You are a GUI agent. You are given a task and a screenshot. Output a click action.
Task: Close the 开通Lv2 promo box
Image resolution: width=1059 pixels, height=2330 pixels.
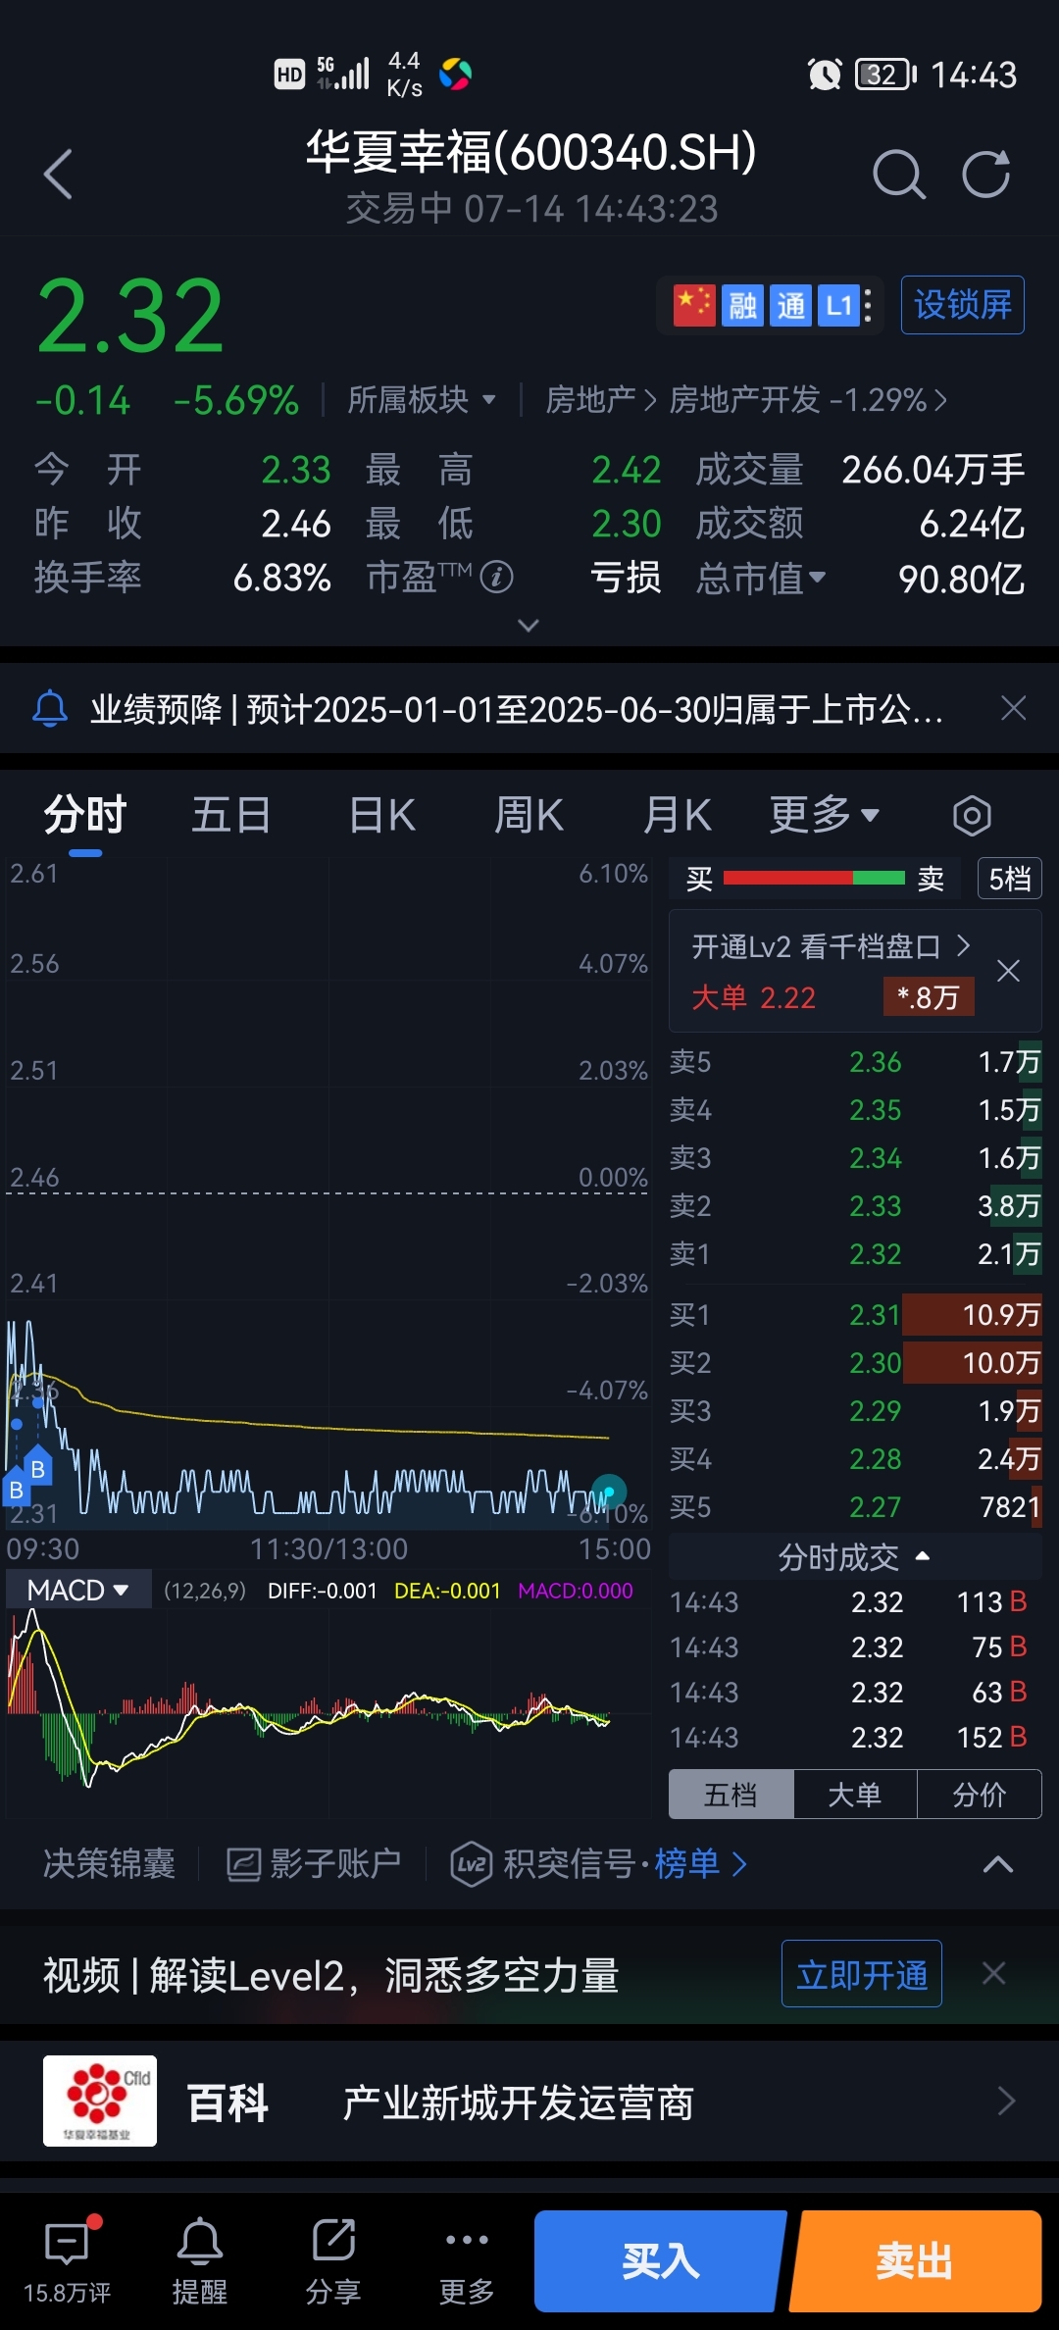pos(1008,971)
